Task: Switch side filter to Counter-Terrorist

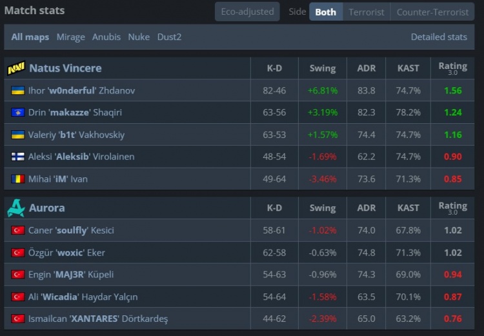Action: [432, 12]
